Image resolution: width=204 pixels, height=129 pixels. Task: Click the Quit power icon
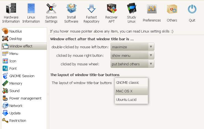pos(192,9)
